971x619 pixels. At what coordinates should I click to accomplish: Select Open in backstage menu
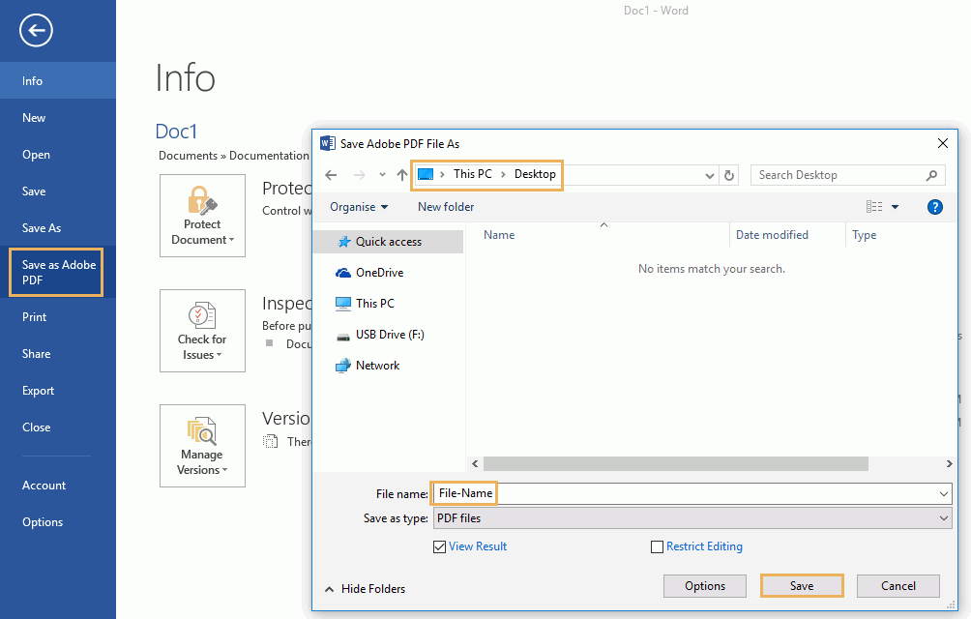click(x=58, y=154)
